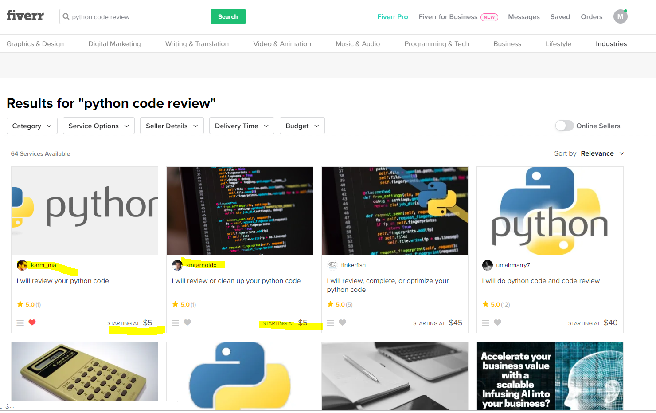Click the star rating on xmrarnoldx gig
656x413 pixels.
pyautogui.click(x=184, y=304)
